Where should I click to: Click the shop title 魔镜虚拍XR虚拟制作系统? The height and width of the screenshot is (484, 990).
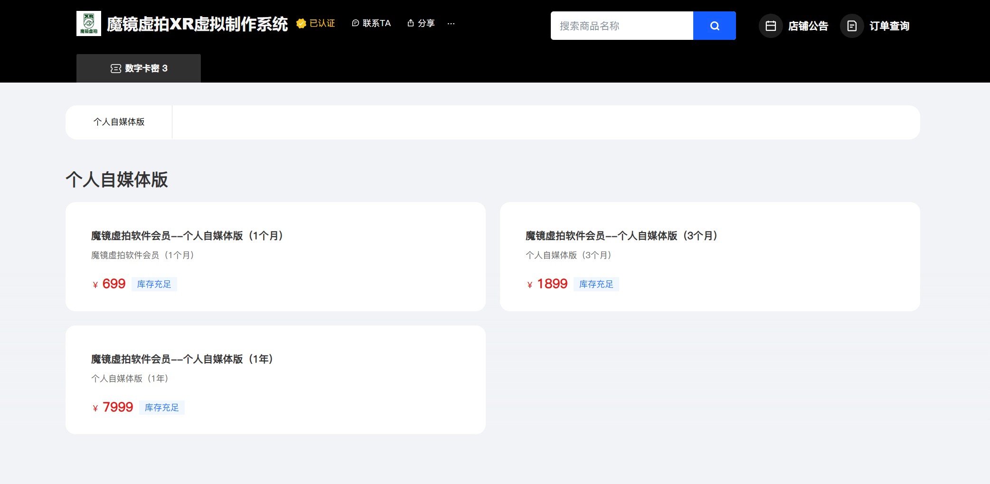198,24
